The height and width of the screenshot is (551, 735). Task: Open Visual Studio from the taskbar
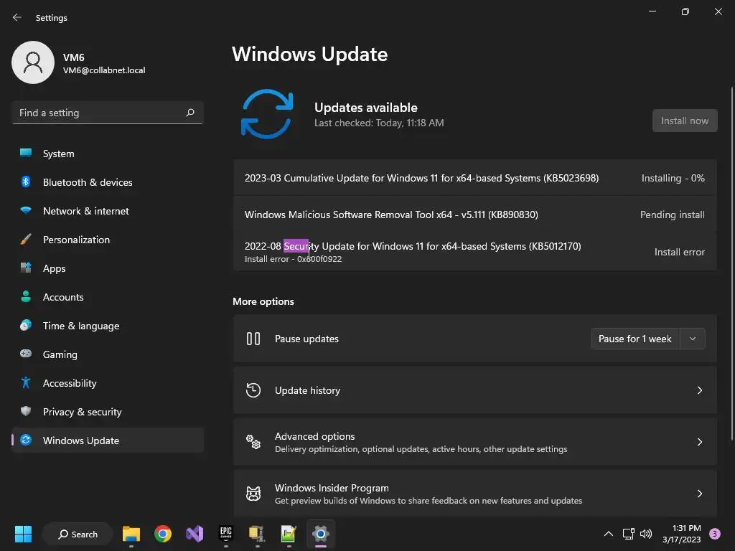tap(195, 534)
